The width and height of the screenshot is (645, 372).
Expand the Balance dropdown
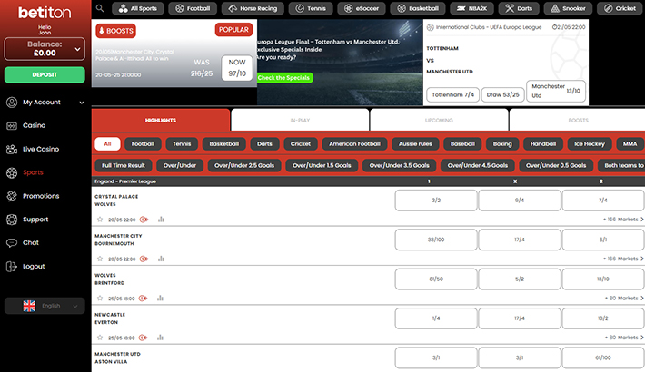click(45, 49)
